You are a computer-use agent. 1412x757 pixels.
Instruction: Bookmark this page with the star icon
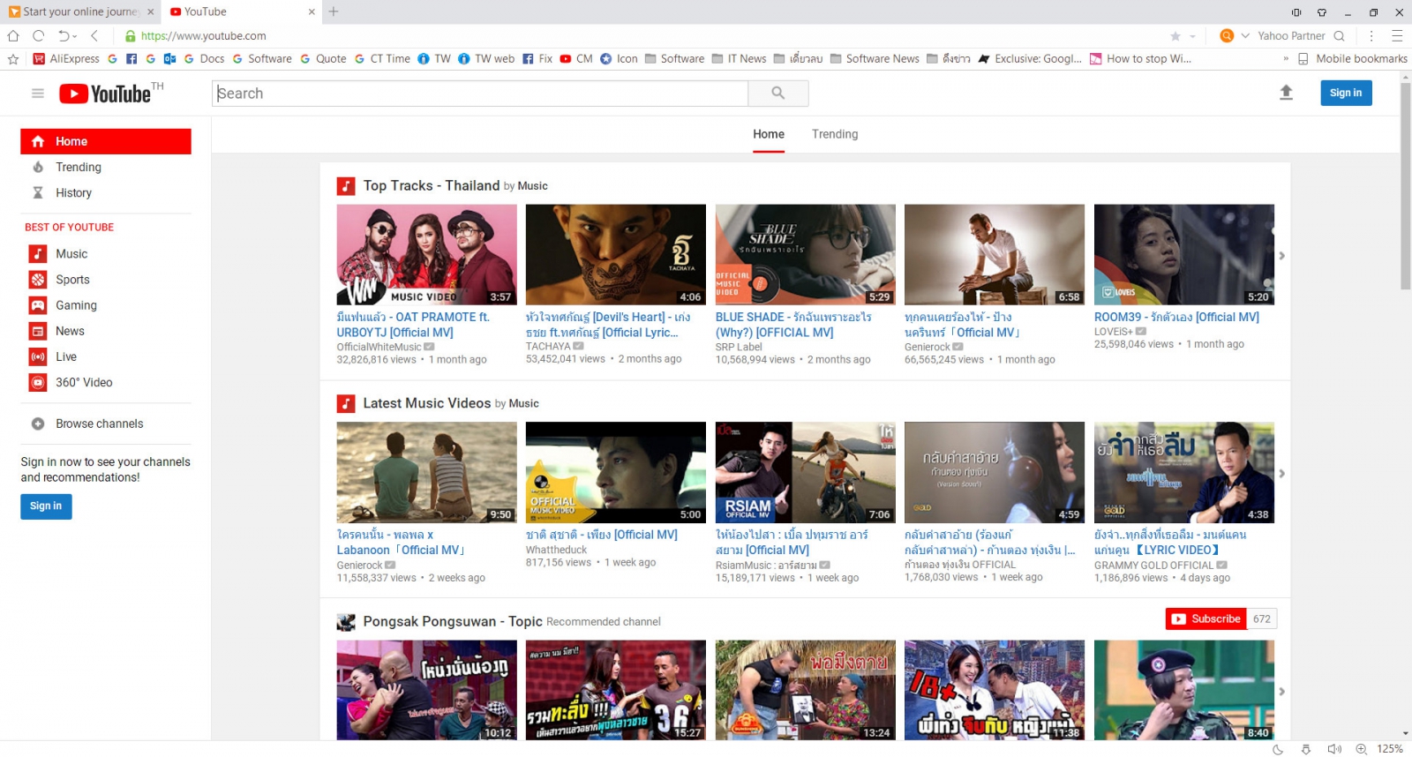1175,36
